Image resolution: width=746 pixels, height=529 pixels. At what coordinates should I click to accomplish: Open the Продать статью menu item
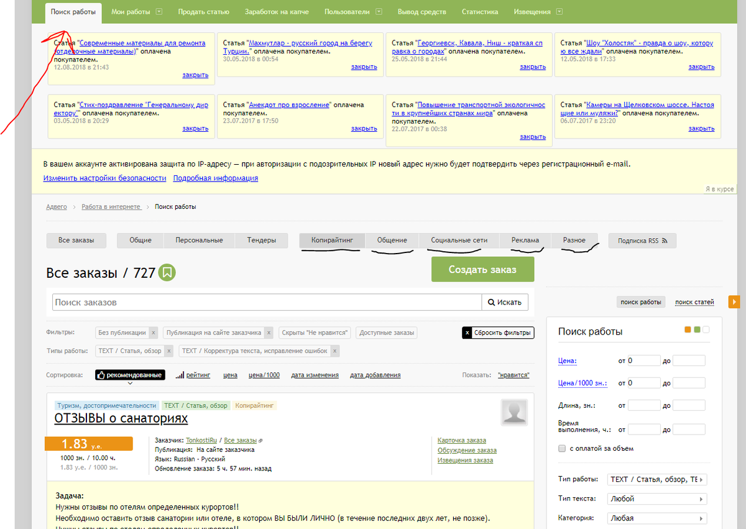(203, 12)
